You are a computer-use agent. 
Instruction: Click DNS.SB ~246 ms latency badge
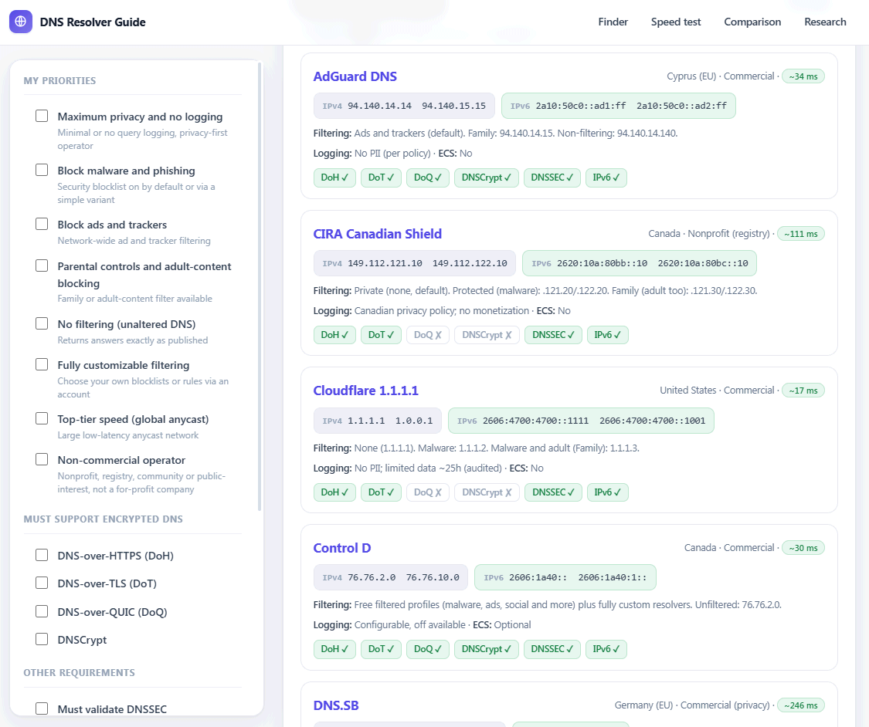coord(801,705)
